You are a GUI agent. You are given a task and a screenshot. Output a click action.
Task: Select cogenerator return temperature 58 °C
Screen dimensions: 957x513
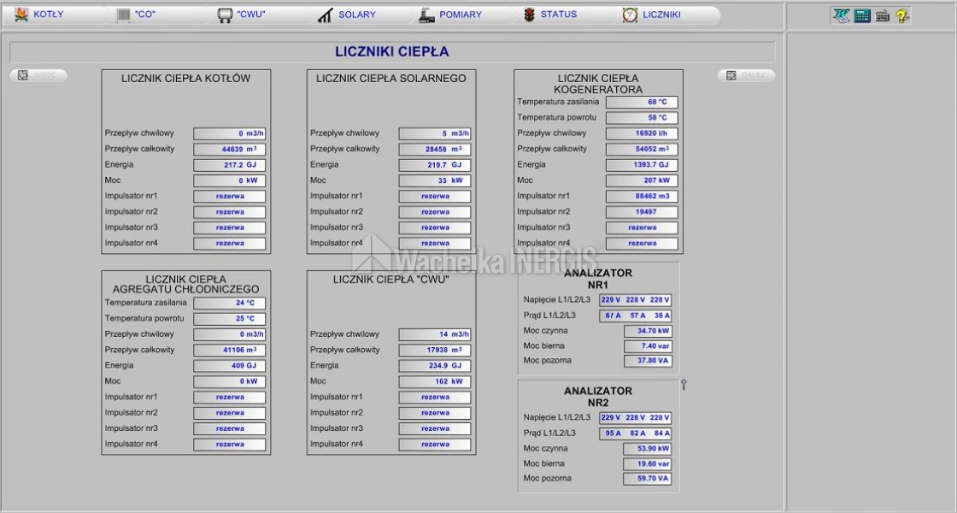pyautogui.click(x=642, y=118)
